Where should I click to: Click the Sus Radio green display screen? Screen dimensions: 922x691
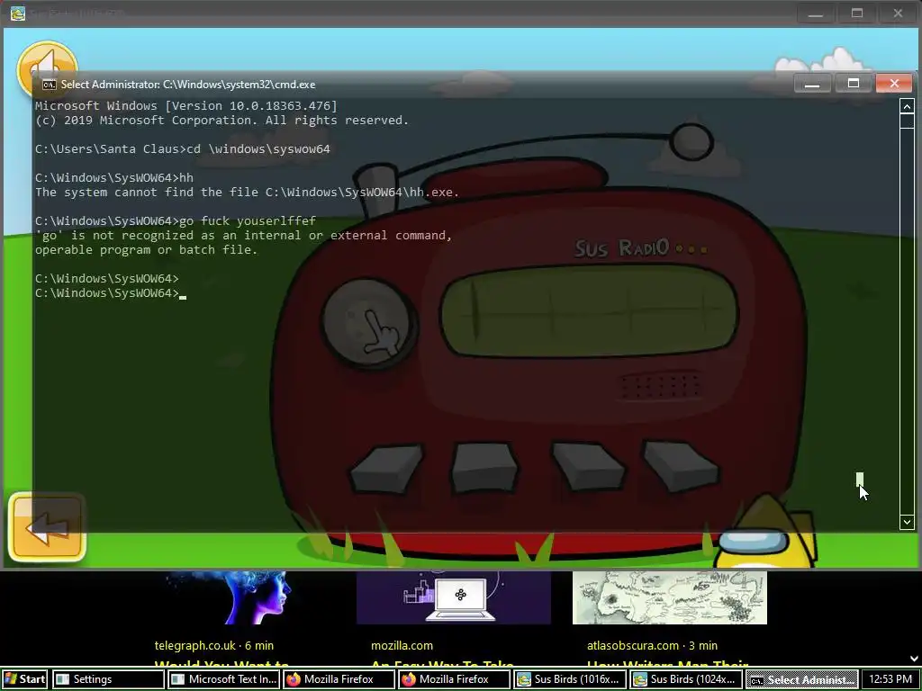(x=589, y=310)
